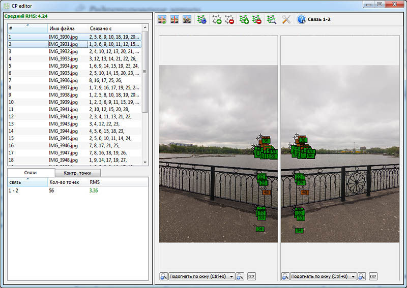Screen dimensions: 407x288
Task: Sort the image list by # column
Action: click(x=27, y=28)
